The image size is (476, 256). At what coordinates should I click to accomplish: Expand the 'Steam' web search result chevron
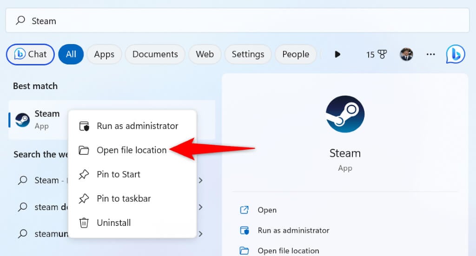click(201, 180)
